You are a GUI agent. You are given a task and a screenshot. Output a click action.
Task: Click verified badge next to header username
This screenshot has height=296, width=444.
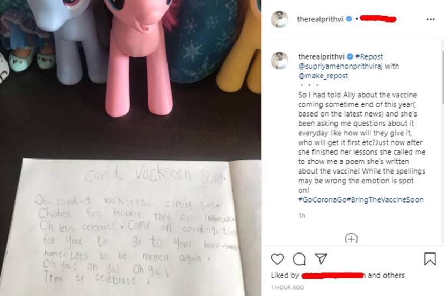(349, 19)
